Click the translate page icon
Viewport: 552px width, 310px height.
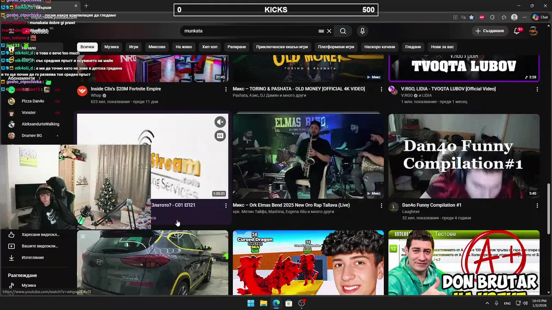pos(463,17)
